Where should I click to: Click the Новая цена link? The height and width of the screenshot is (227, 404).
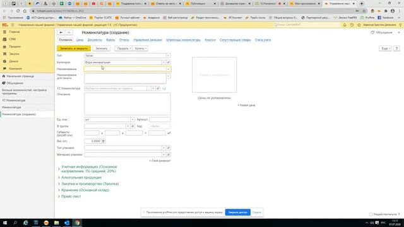246,105
